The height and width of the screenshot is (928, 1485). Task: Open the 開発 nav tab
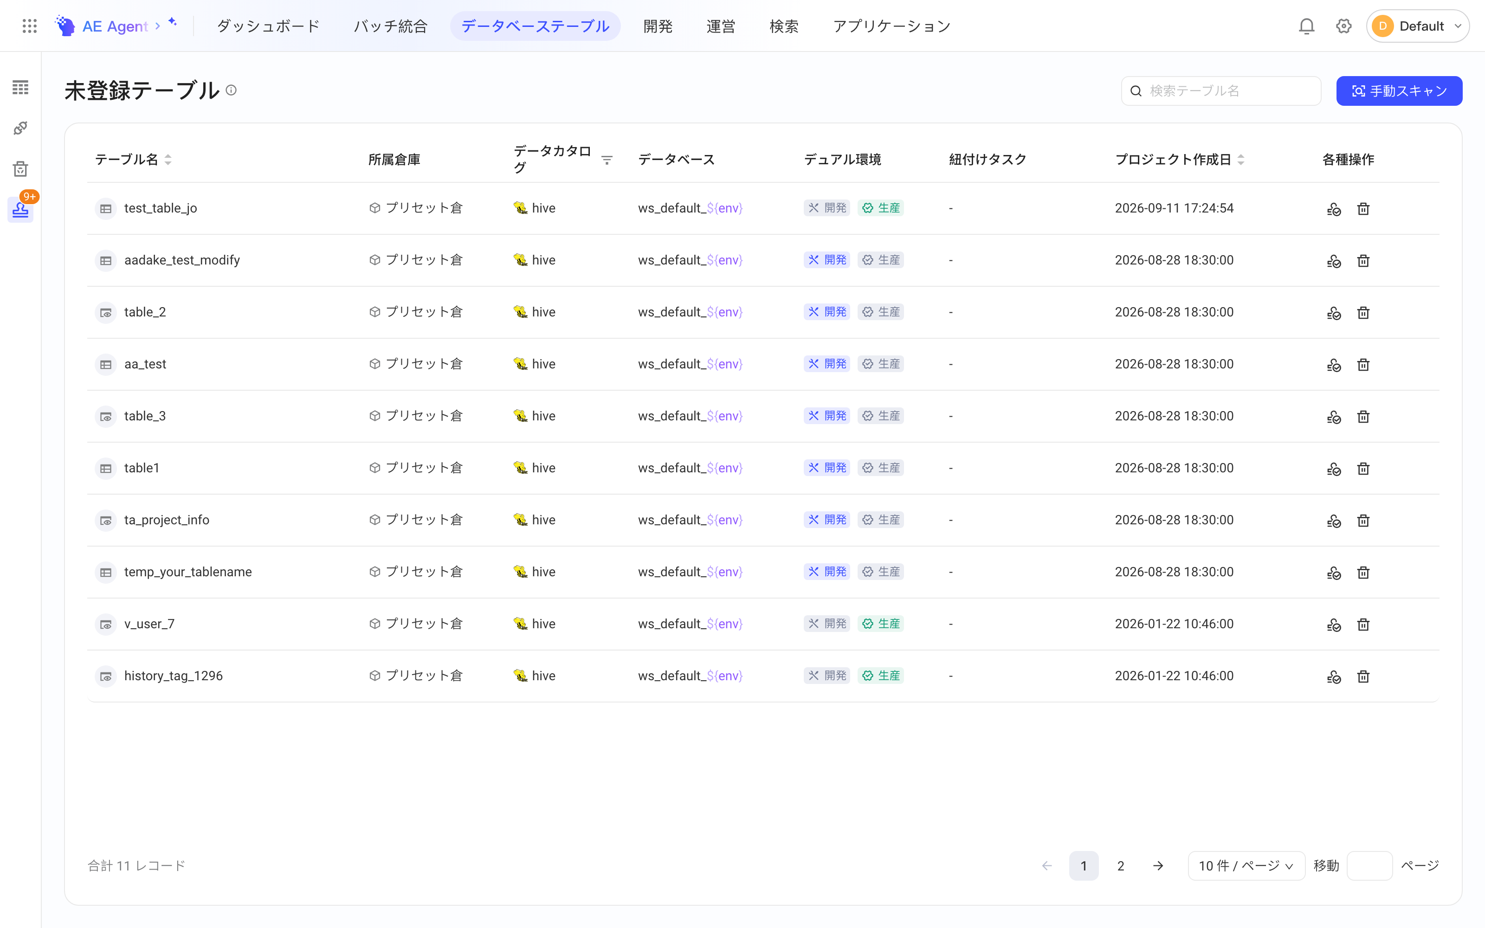[x=658, y=26]
